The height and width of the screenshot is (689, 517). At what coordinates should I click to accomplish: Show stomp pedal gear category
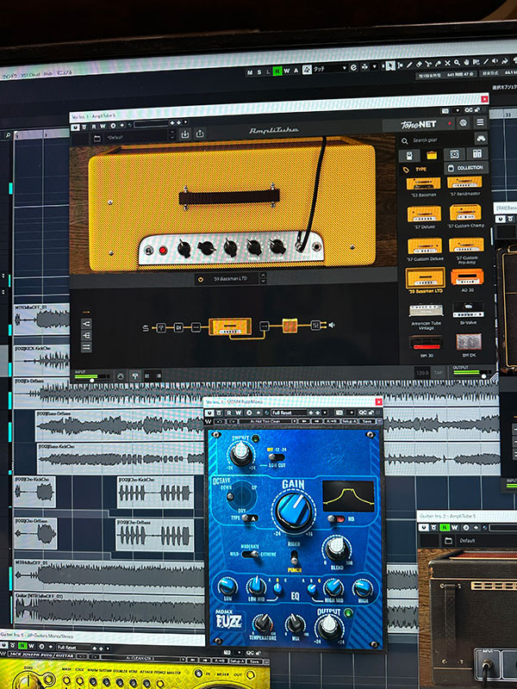409,156
